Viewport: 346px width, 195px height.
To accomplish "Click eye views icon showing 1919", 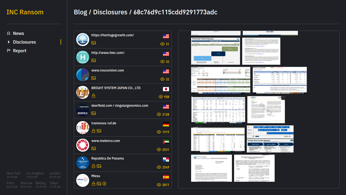I will pos(159,132).
